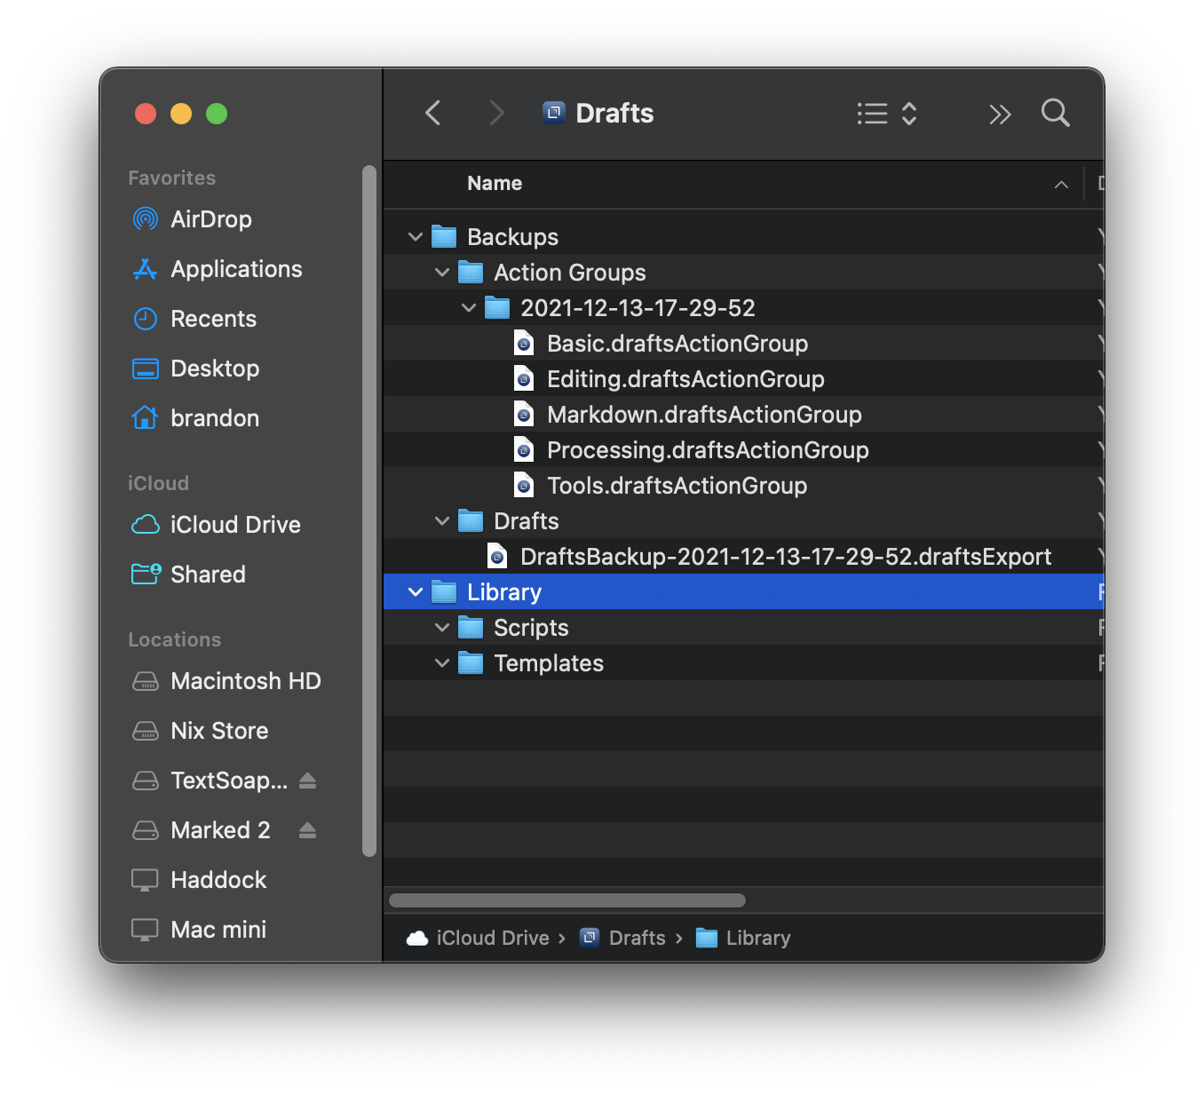The width and height of the screenshot is (1204, 1094).
Task: Collapse the Action Groups folder
Action: pyautogui.click(x=441, y=272)
